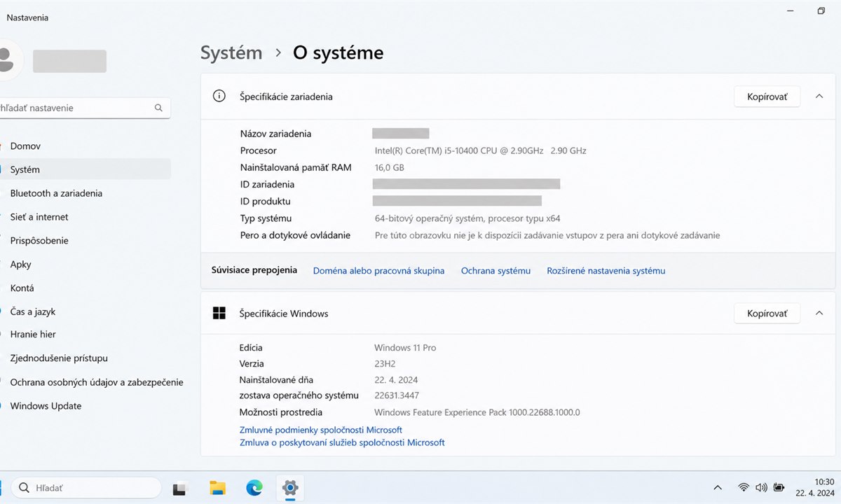Open Rozšírené nastavenia systému link
Image resolution: width=841 pixels, height=504 pixels.
click(606, 270)
